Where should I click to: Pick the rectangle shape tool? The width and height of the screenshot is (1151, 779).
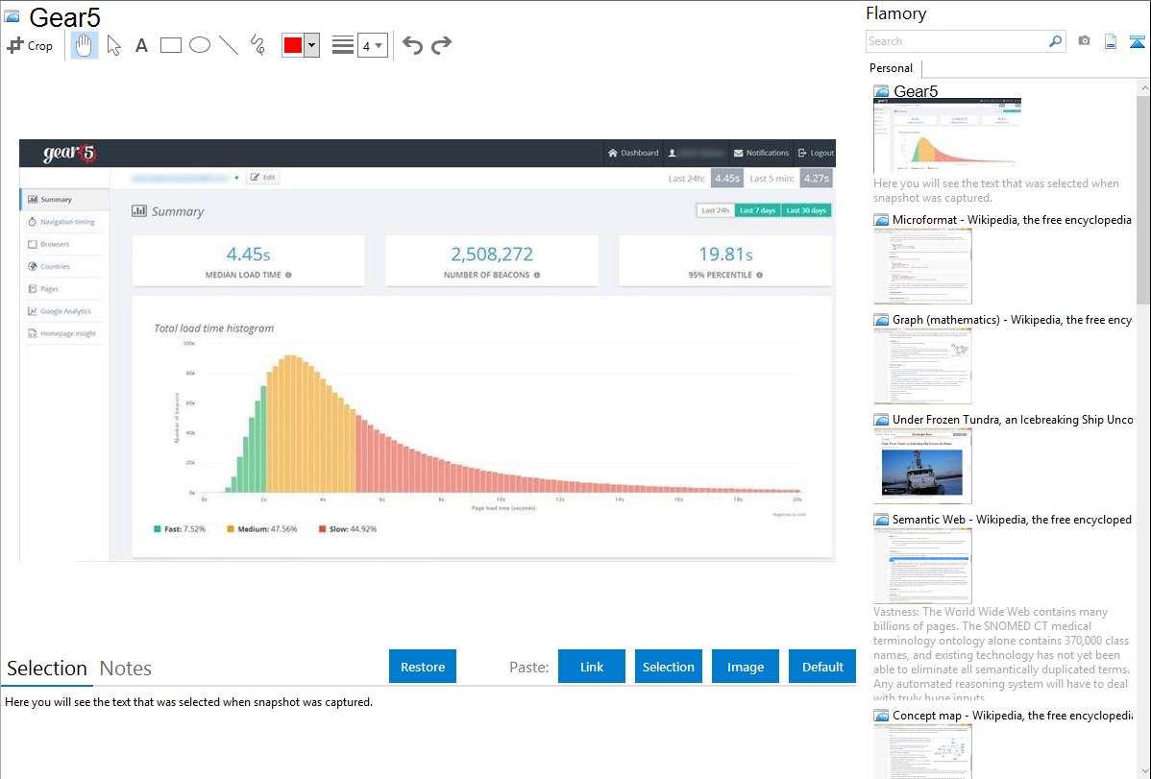click(x=170, y=45)
